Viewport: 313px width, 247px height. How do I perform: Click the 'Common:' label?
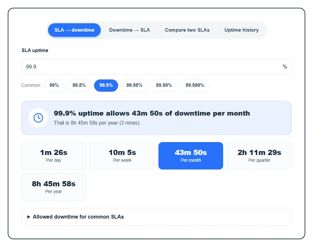(31, 86)
